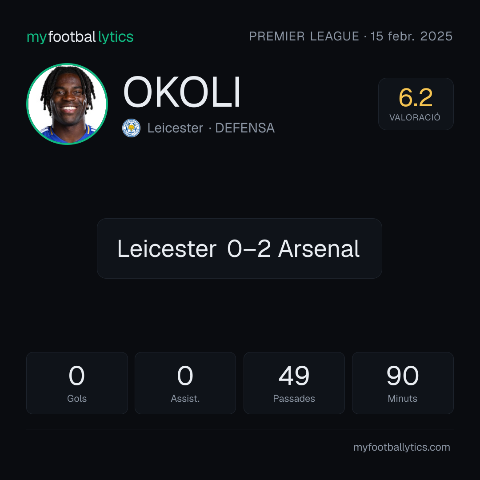Click the VALORACIÓ label under rating

[415, 117]
